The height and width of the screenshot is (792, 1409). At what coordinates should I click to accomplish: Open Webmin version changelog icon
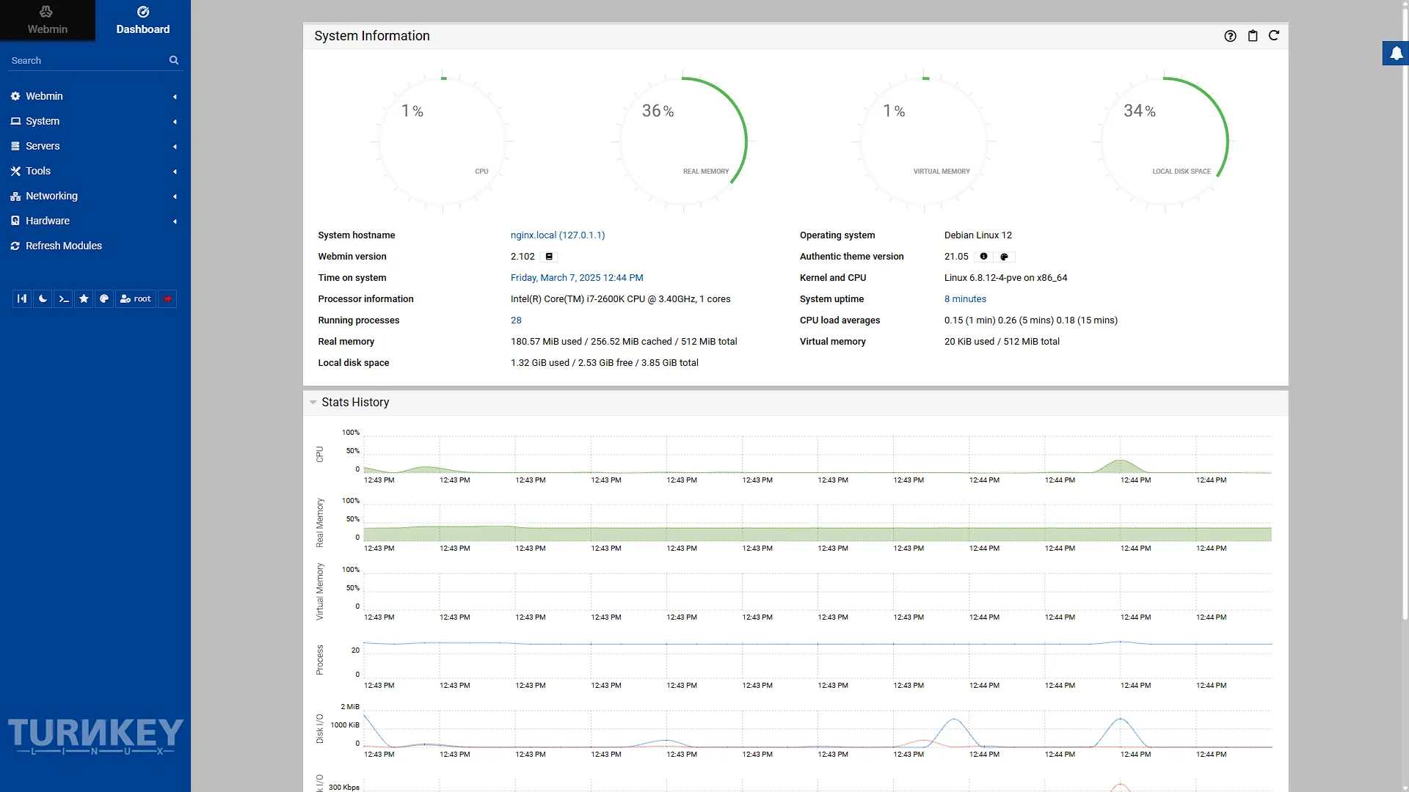point(549,257)
